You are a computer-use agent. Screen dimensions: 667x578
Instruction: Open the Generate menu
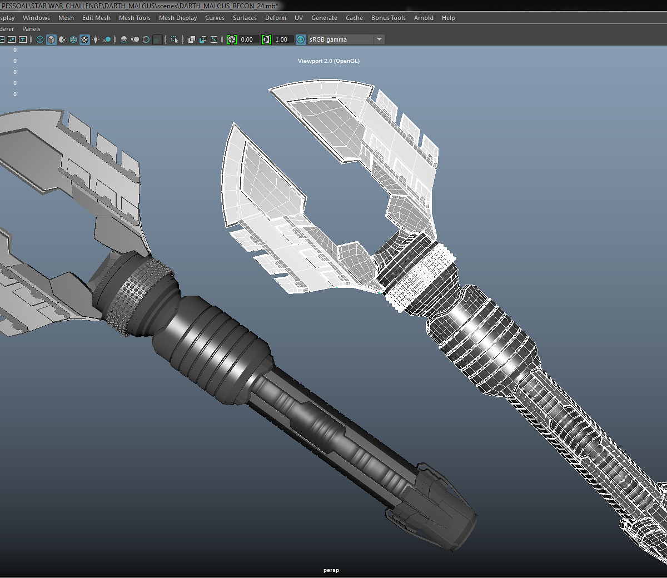click(324, 18)
